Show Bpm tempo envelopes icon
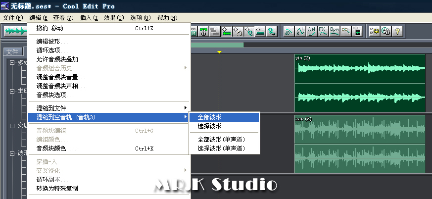This screenshot has height=199, width=432. (335, 31)
